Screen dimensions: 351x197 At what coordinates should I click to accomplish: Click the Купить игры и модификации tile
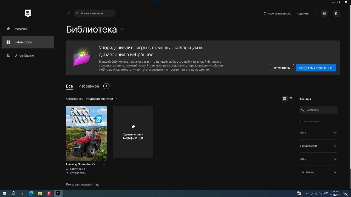[x=133, y=132]
